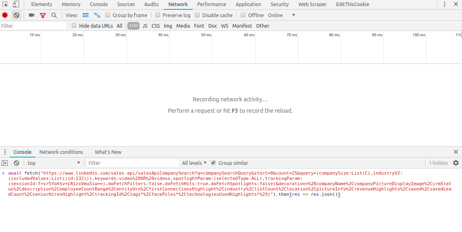Toggle the network filter funnel icon

pyautogui.click(x=43, y=15)
